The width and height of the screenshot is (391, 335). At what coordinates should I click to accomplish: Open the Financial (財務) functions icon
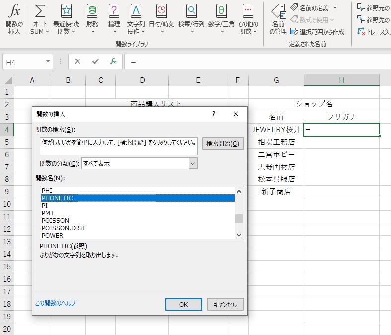[x=92, y=11]
